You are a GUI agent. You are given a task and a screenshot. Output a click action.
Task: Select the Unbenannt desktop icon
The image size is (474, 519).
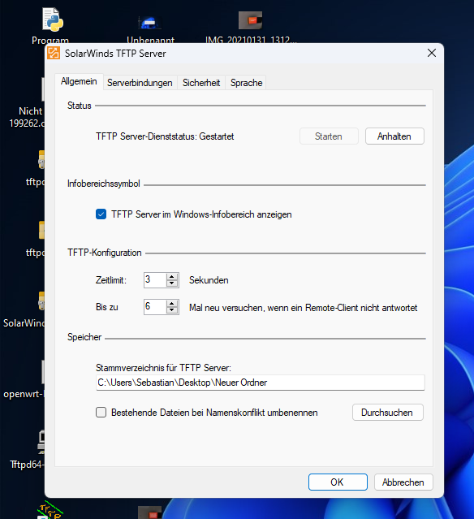pyautogui.click(x=149, y=23)
